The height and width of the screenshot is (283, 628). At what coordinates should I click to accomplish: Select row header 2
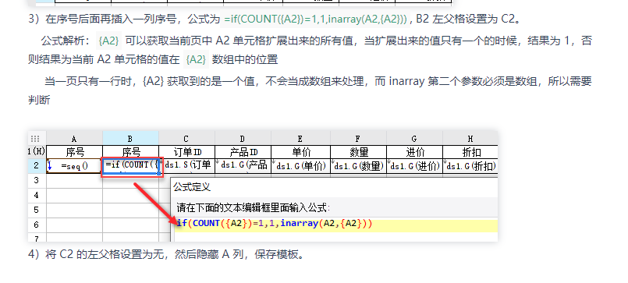(37, 166)
